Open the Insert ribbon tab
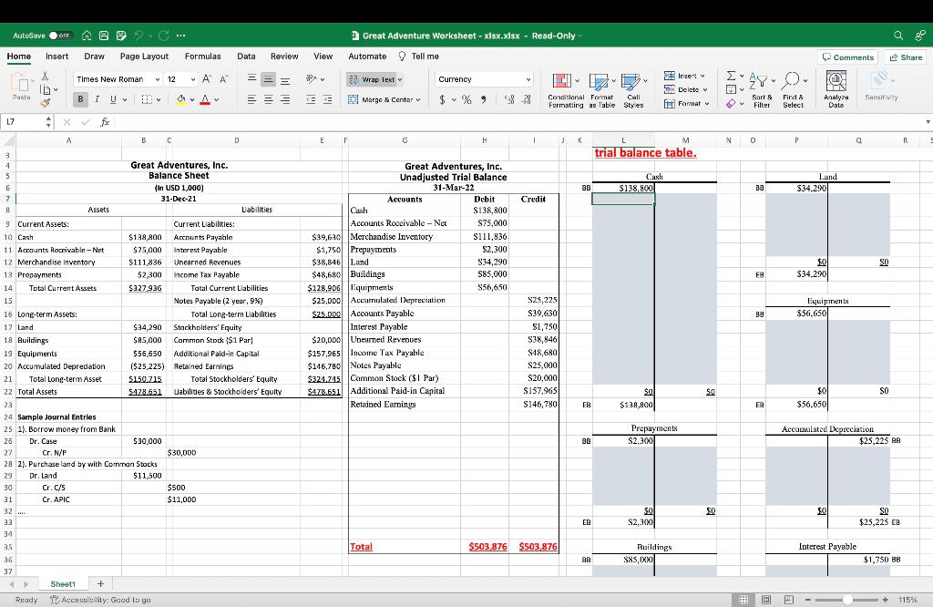 pos(56,56)
